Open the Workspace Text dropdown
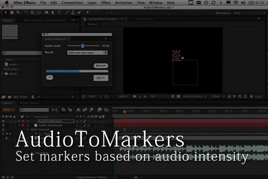Viewport: 268px width, 179px height. (250, 13)
